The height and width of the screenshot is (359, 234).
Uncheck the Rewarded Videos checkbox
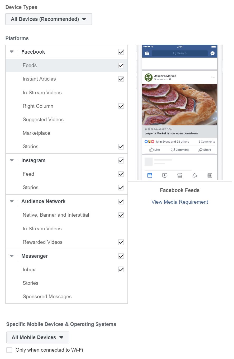pyautogui.click(x=121, y=242)
